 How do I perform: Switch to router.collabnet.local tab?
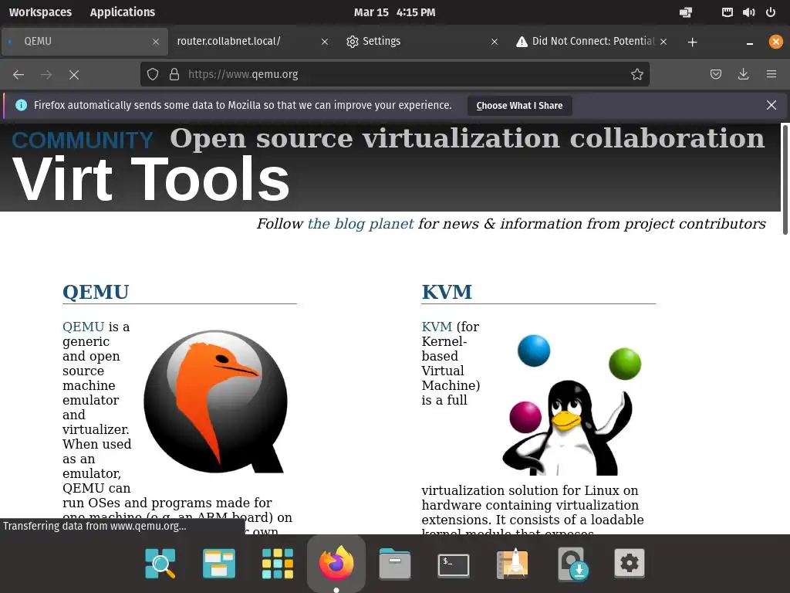253,42
